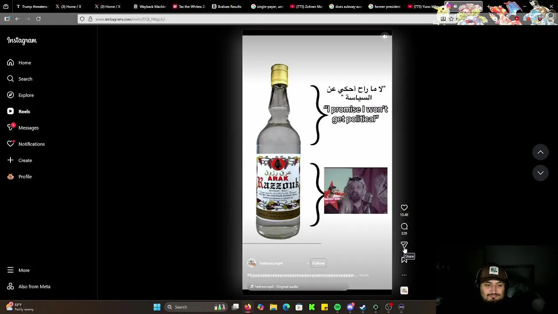The image size is (558, 314).
Task: Open the More menu in the sidebar
Action: tap(18, 270)
